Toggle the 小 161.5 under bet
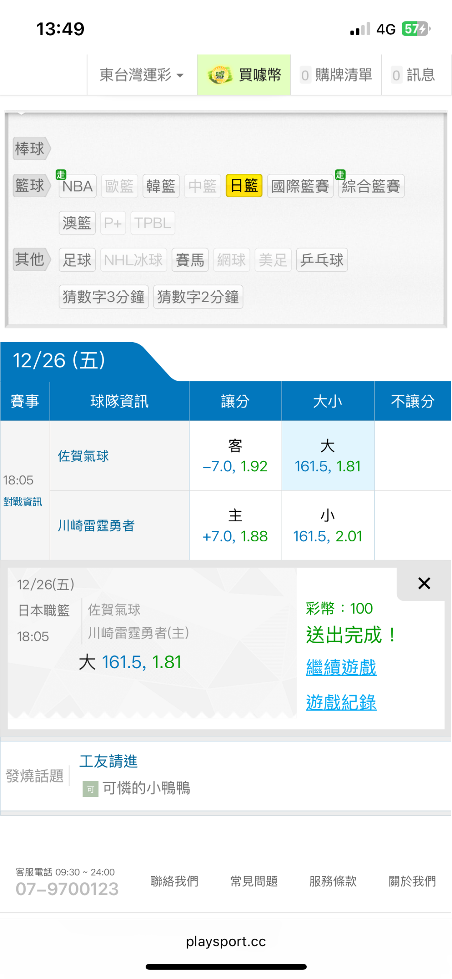The height and width of the screenshot is (979, 452). click(x=327, y=526)
